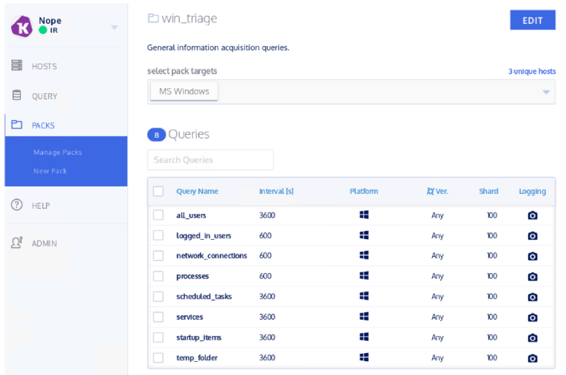Open the pack targets dropdown arrow
Viewport: 566px width, 375px height.
(546, 92)
